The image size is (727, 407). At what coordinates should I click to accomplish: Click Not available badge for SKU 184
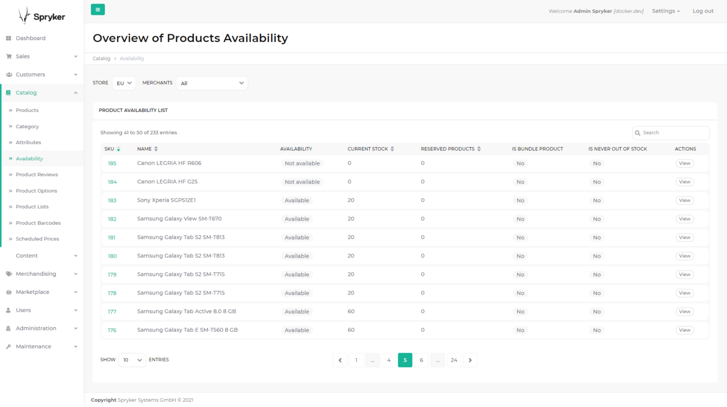(x=302, y=182)
